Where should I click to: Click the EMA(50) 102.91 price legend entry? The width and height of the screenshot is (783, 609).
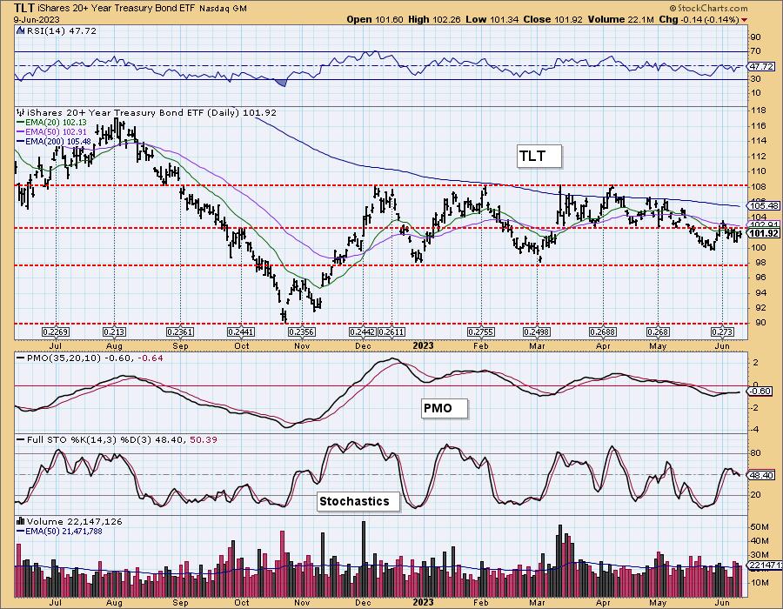click(56, 132)
